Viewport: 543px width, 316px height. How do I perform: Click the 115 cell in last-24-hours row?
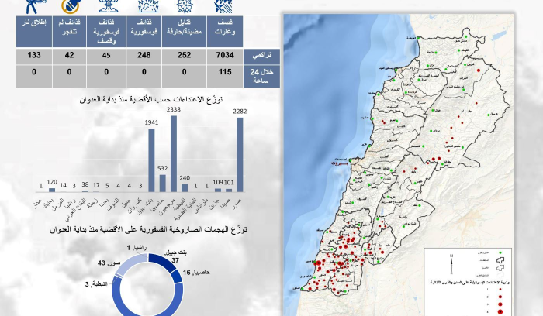pyautogui.click(x=223, y=71)
